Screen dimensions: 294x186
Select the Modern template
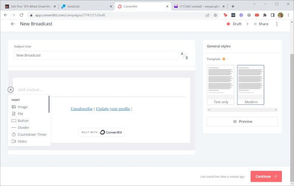coord(250,85)
